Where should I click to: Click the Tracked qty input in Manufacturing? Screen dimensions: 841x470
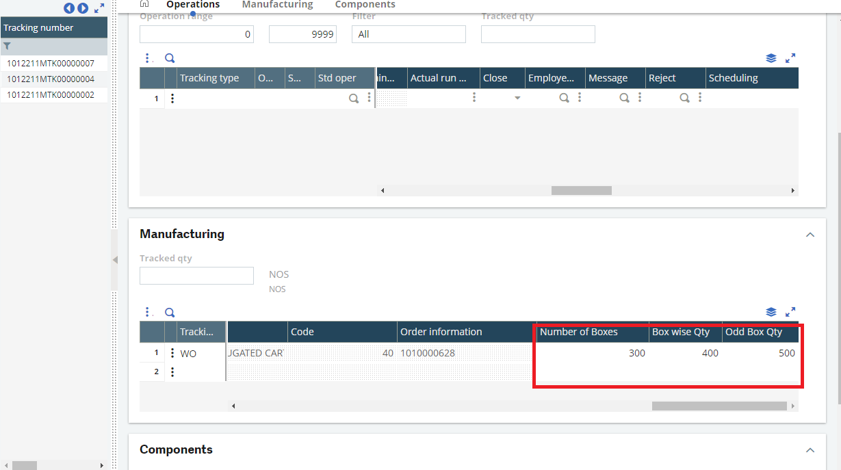point(196,275)
